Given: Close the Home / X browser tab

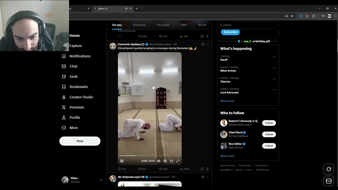Looking at the screenshot, I should click(130, 8).
